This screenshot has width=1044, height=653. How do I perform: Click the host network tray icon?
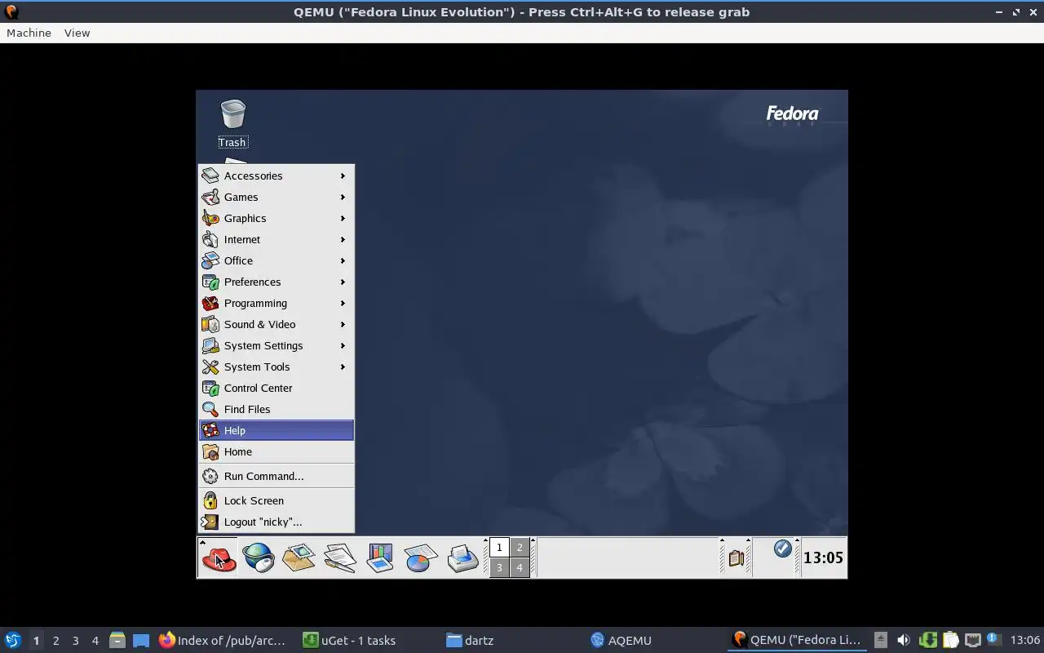[x=972, y=640]
